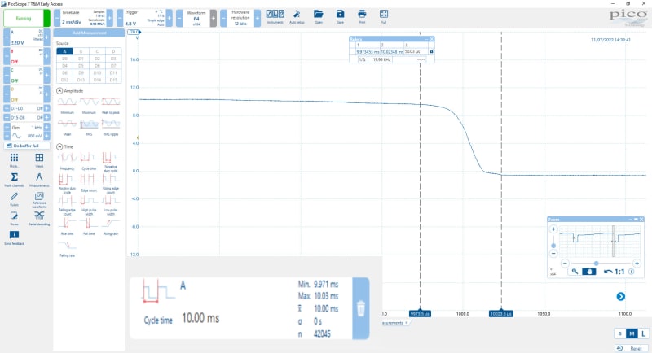This screenshot has width=652, height=353.
Task: Add the Peak to peak measurement
Action: pos(111,106)
